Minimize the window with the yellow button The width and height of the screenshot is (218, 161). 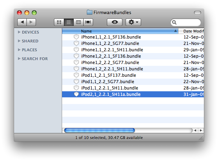(27, 13)
